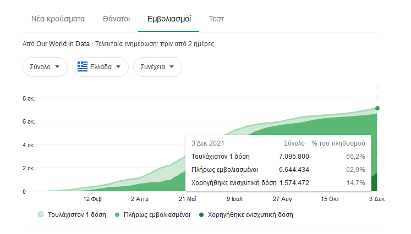Click the Χορηγήθηκε ενισχυτική δόση legend dot
The image size is (411, 234).
click(x=201, y=214)
